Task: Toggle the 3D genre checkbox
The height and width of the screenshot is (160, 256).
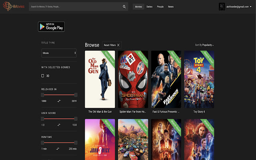Action: click(x=43, y=76)
